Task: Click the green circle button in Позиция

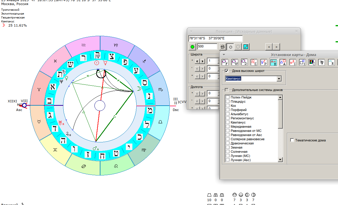Action: tap(192, 47)
